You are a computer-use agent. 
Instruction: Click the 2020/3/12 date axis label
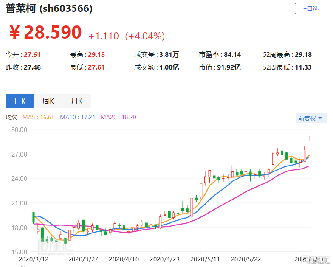coord(34,259)
